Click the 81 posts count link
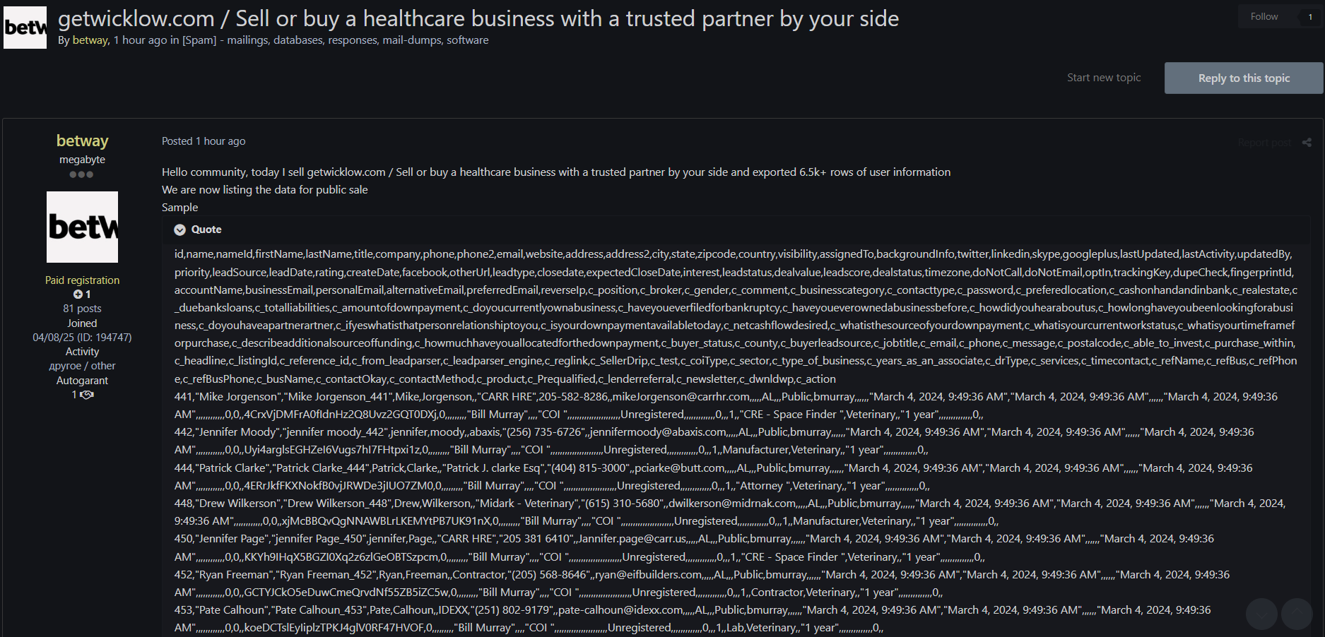This screenshot has height=637, width=1325. [82, 309]
